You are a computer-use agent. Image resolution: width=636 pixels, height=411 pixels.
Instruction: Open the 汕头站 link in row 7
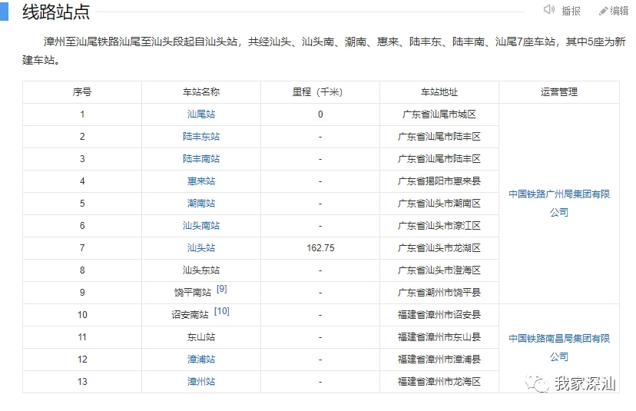201,248
